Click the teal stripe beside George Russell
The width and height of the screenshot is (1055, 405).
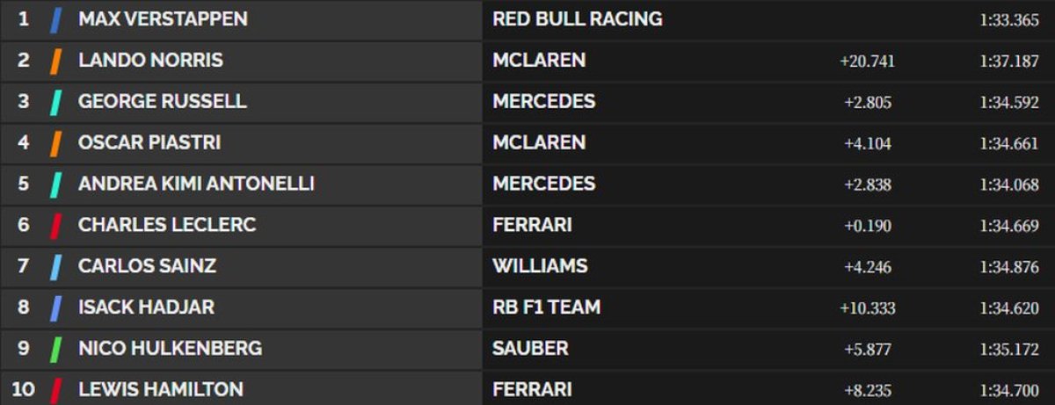[x=55, y=102]
